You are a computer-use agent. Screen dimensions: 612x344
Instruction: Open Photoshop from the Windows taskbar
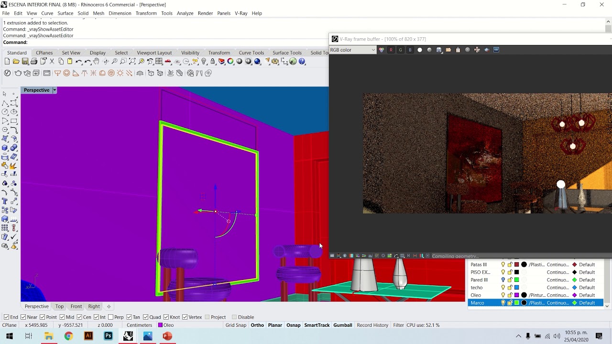click(108, 336)
